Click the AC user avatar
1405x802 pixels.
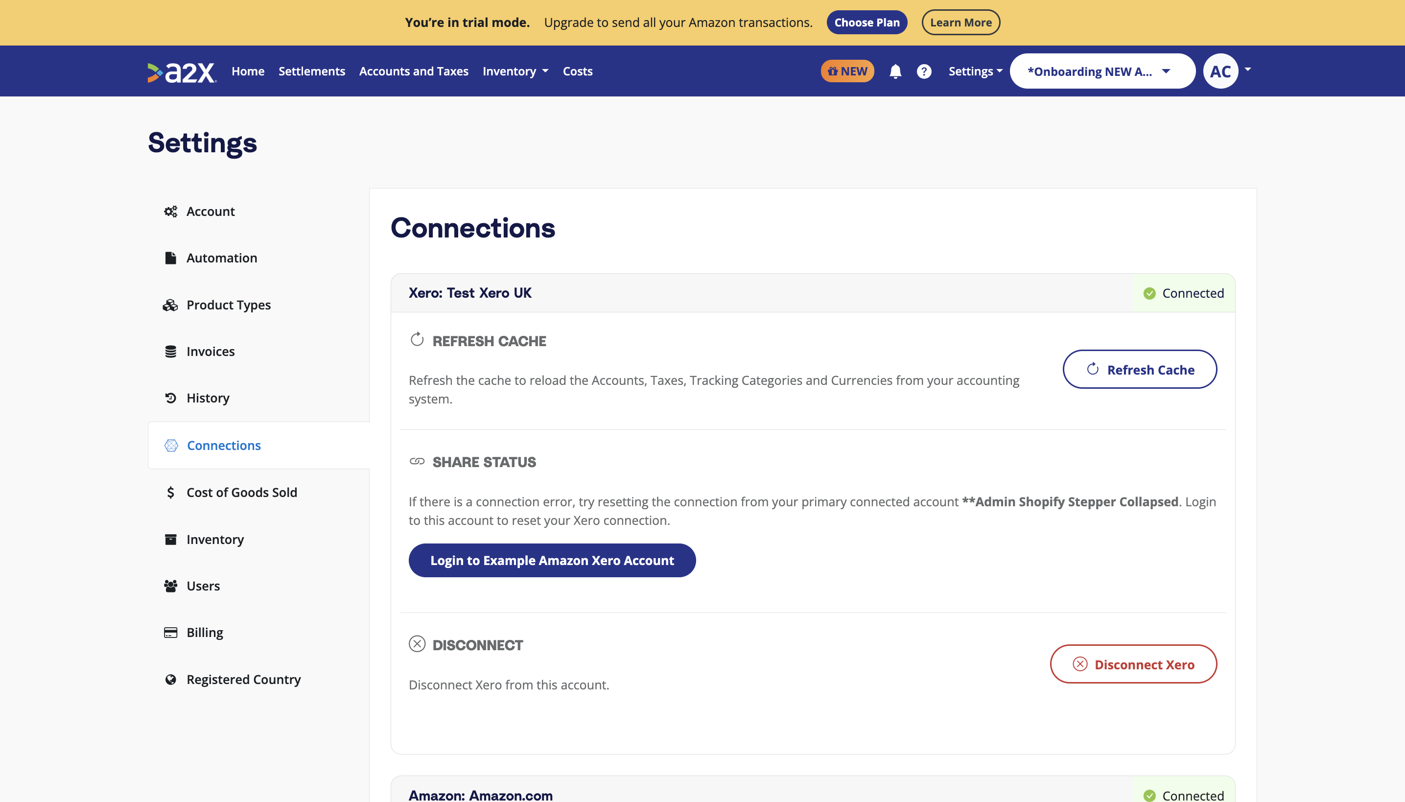point(1220,71)
